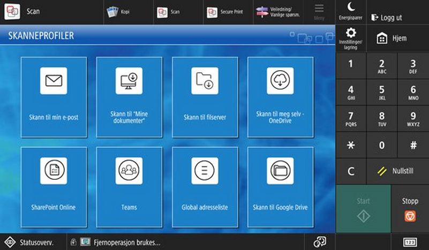429x250 pixels.
Task: Open Veiledning/Vanlige spørsm. help
Action: tap(277, 12)
